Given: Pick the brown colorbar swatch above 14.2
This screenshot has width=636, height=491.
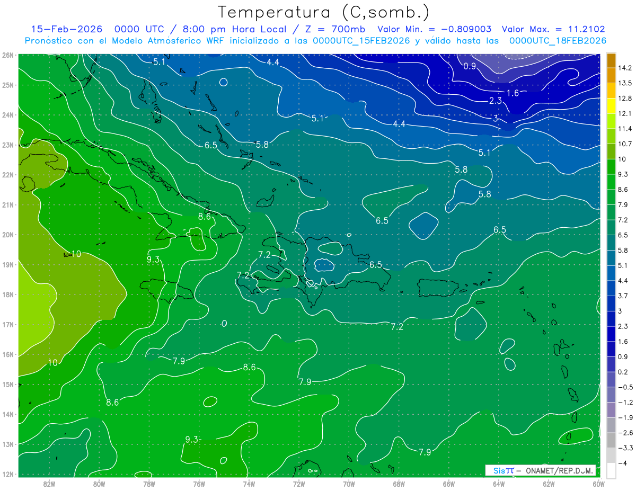Looking at the screenshot, I should point(611,60).
